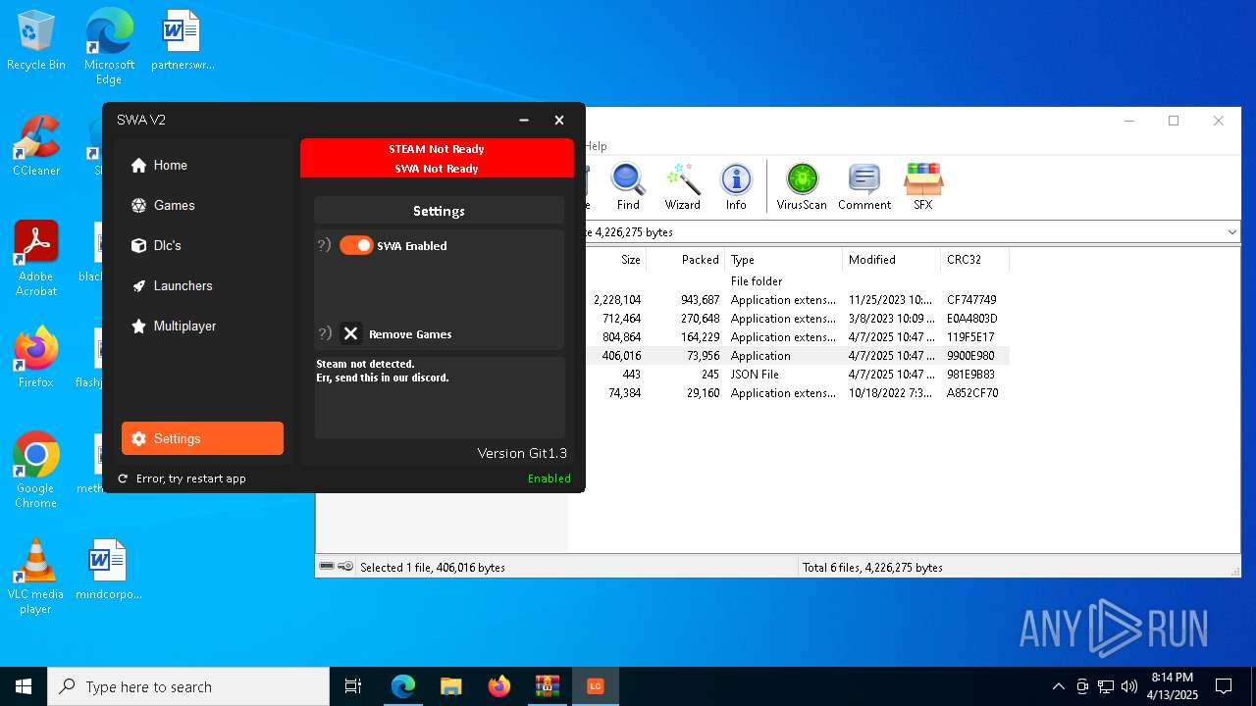Minimize the SWA V2 window
1256x706 pixels.
[x=524, y=120]
